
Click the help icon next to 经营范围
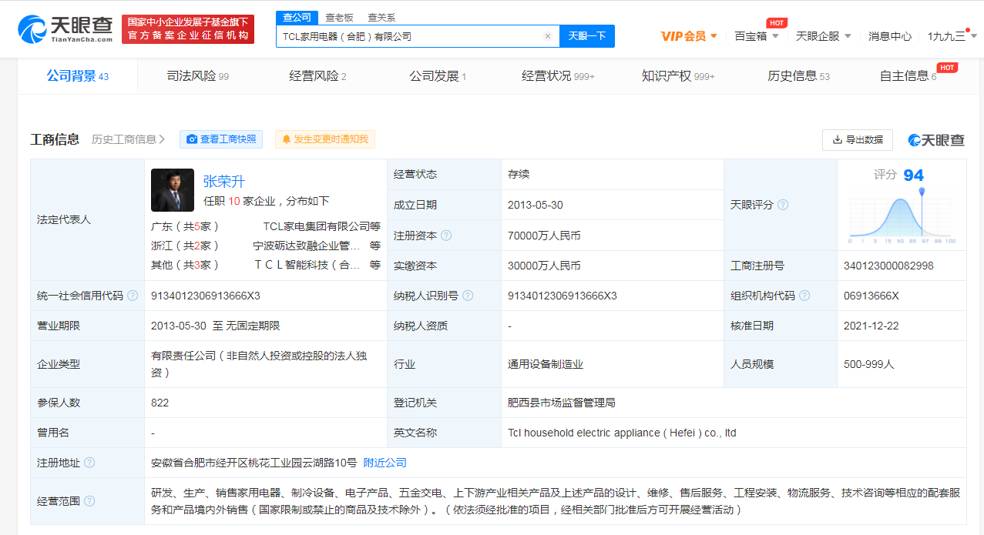click(x=89, y=501)
